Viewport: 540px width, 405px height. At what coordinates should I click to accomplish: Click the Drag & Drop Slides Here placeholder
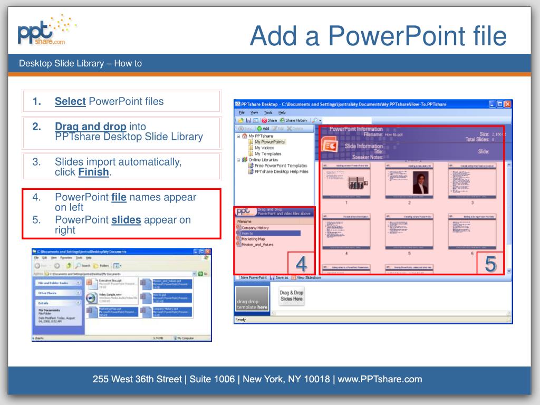tap(291, 296)
